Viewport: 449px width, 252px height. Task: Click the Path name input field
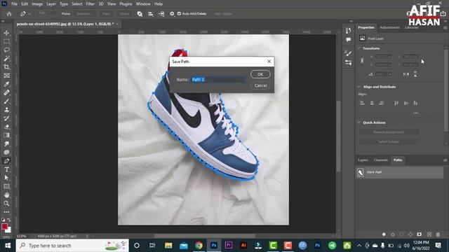(218, 79)
